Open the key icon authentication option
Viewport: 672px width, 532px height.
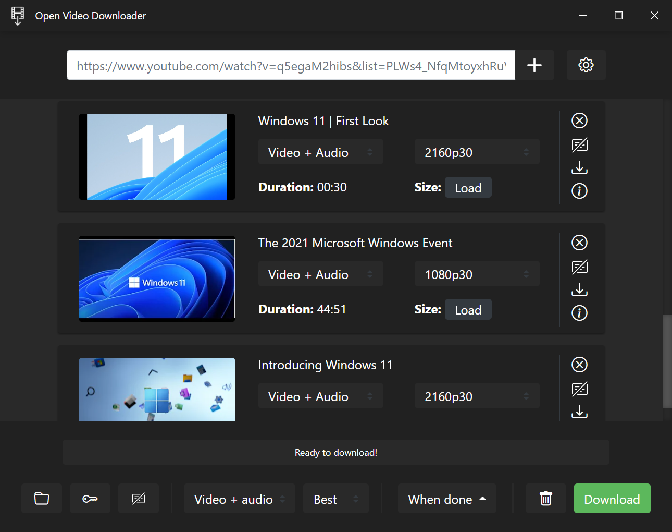[x=90, y=499]
